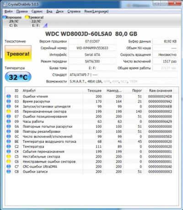This screenshot has width=183, height=210.
Task: Select the Переназначенные сектора attribute text
Action: pos(44,111)
